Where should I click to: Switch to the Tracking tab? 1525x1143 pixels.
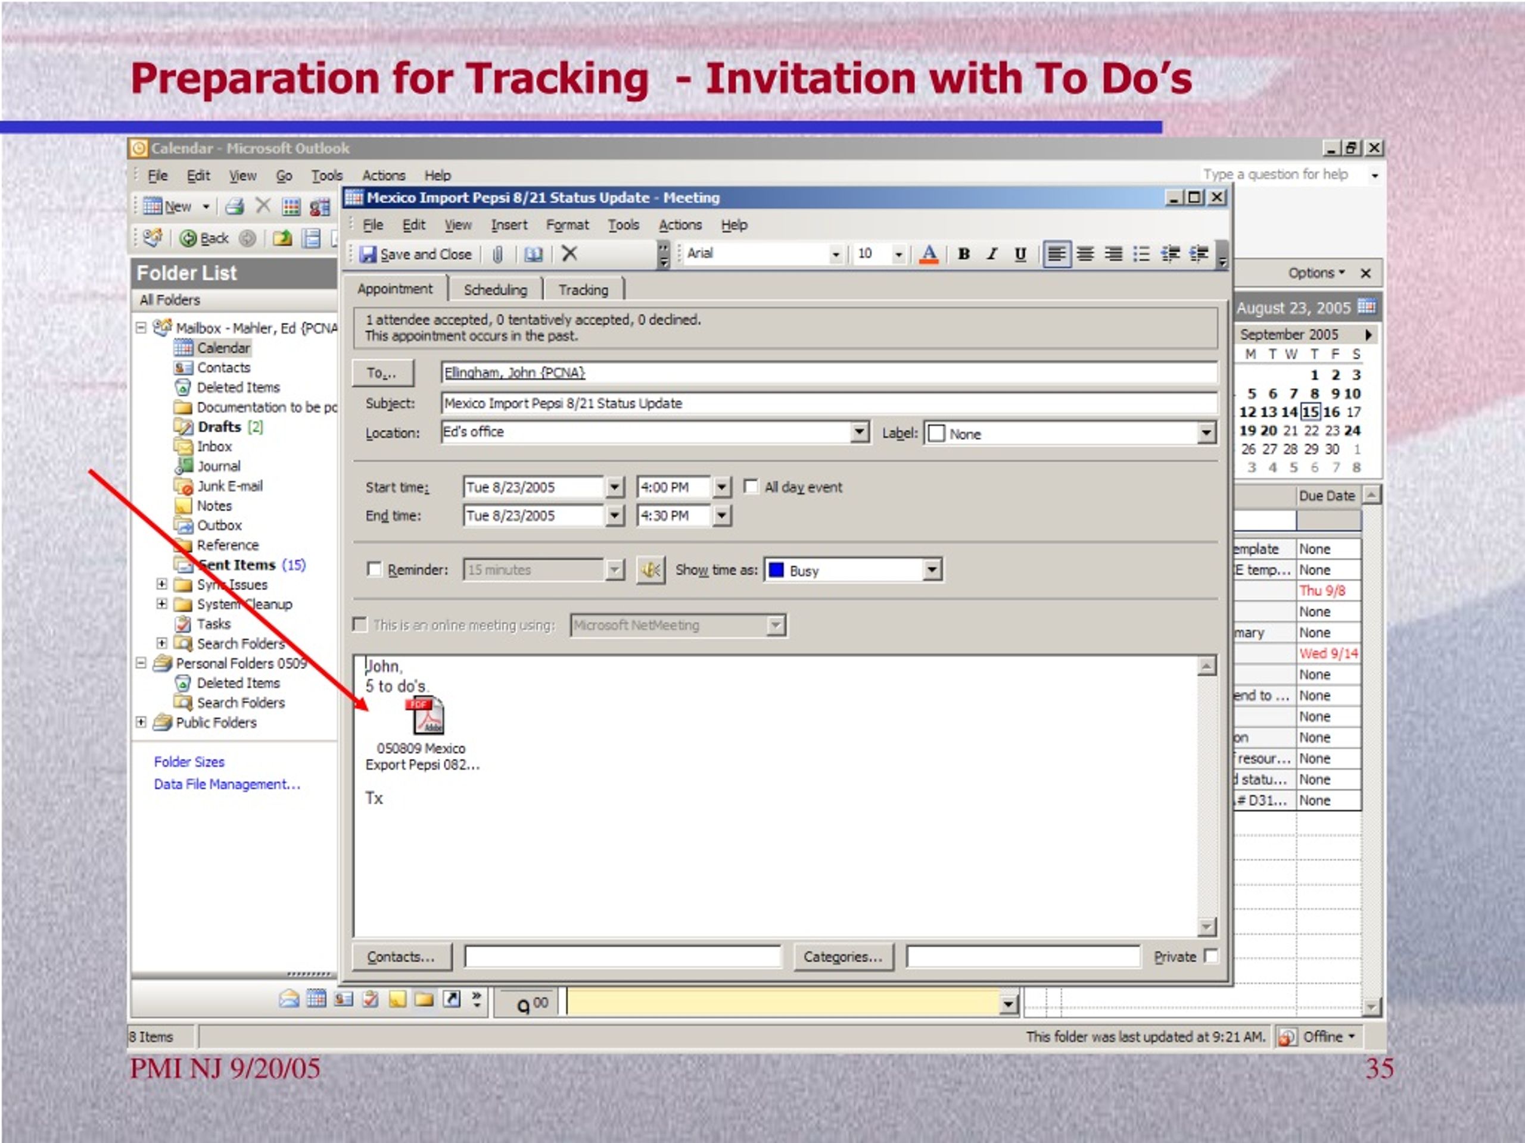click(583, 289)
